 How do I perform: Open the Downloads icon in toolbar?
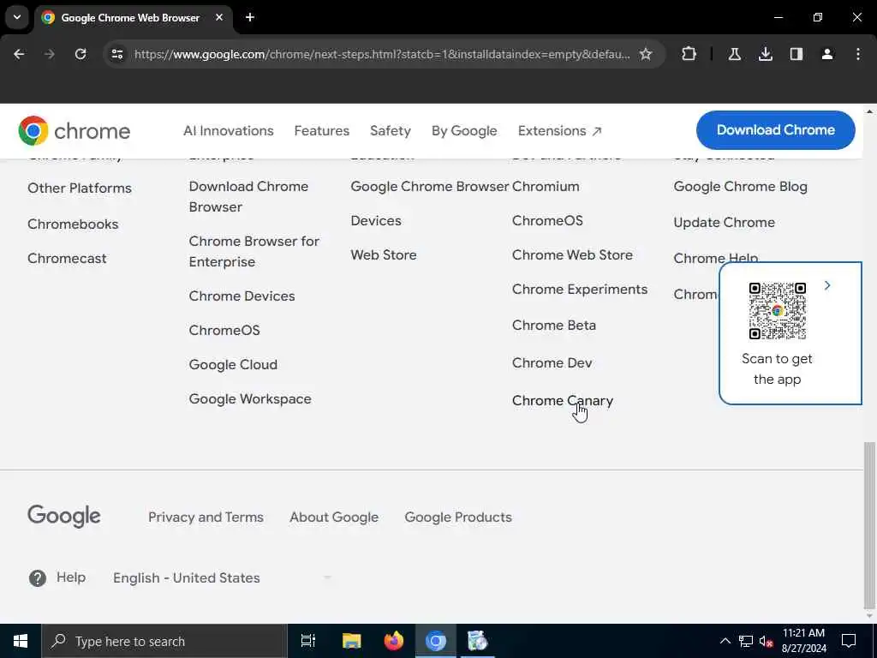[x=765, y=54]
